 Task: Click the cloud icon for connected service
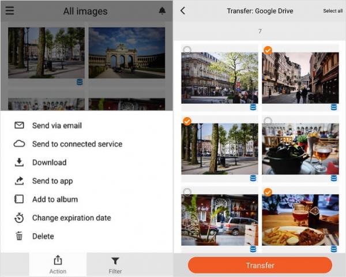(19, 144)
